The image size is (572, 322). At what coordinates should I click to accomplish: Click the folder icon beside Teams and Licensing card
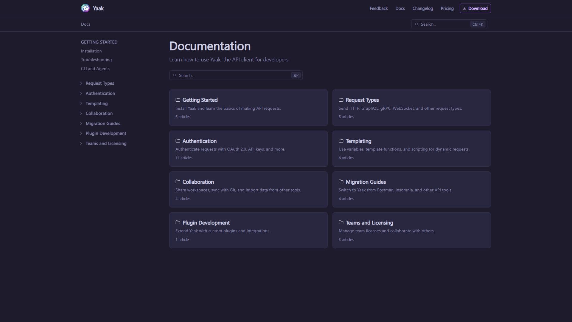341,222
